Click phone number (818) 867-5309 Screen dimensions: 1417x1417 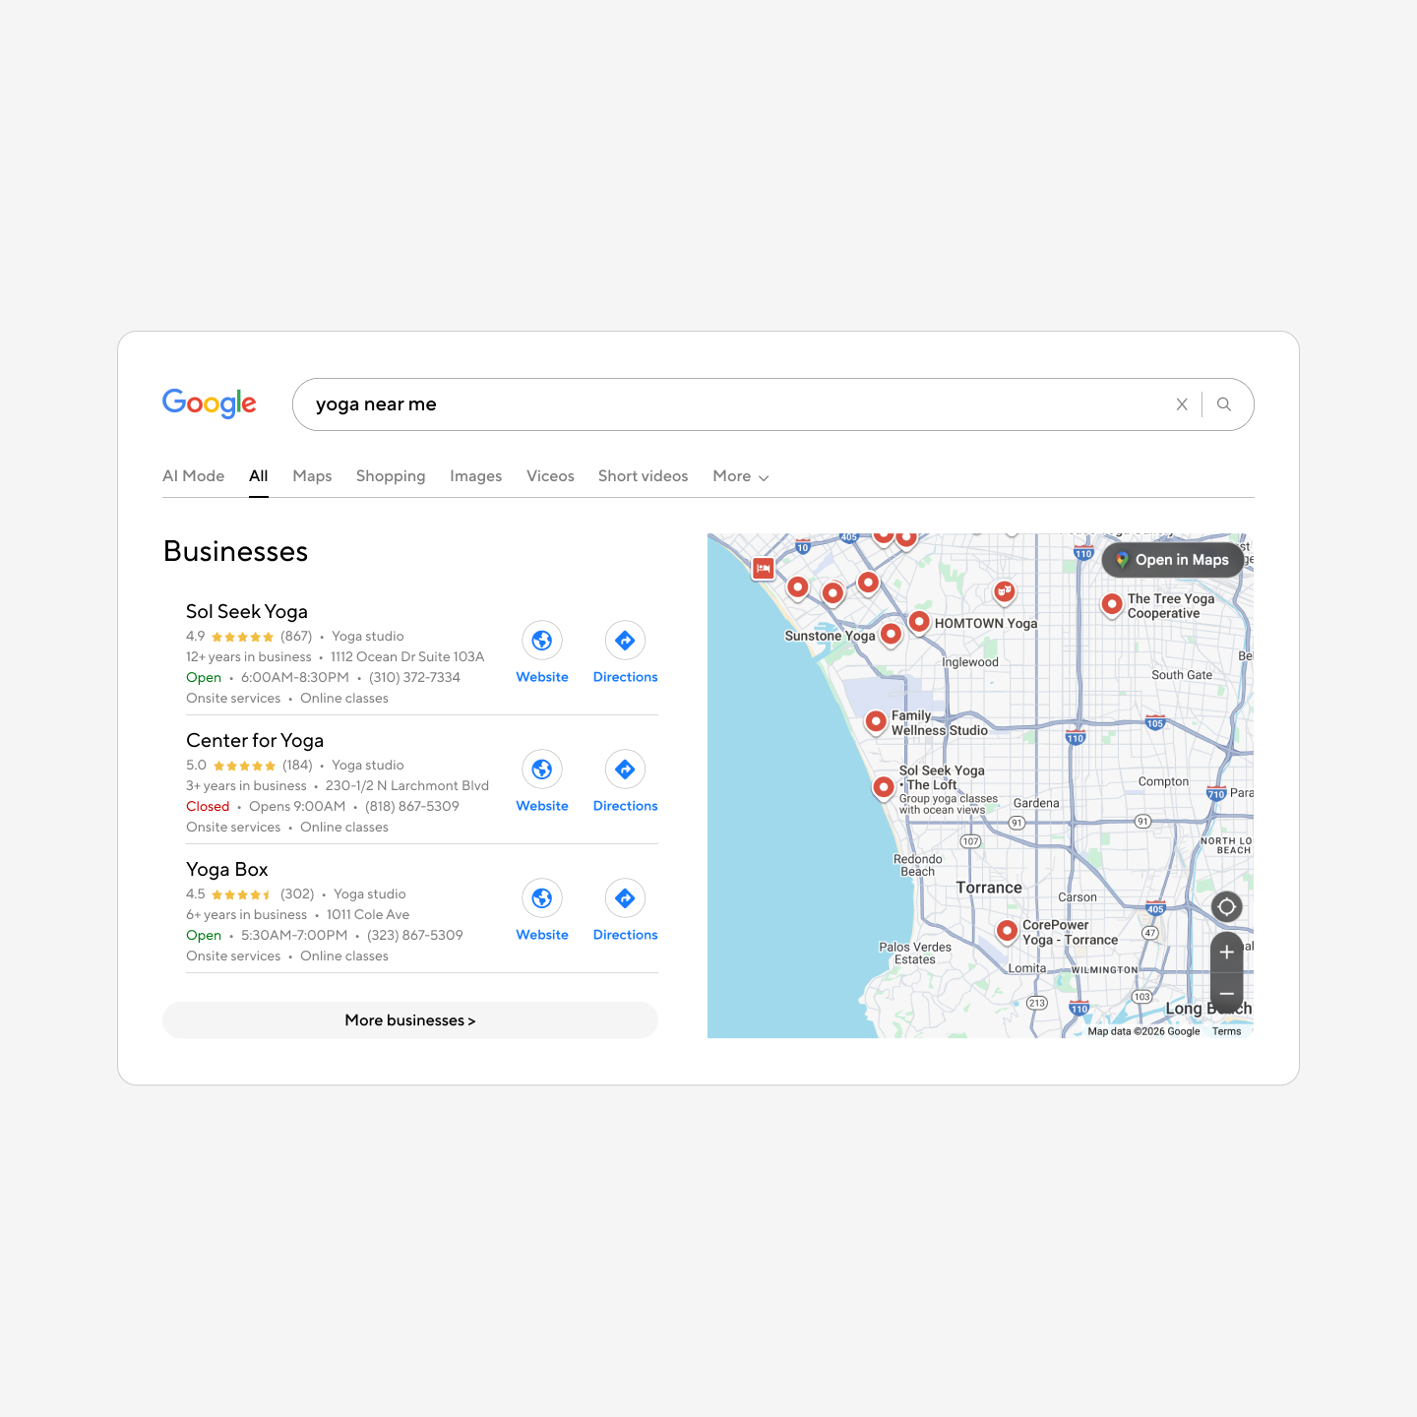(x=412, y=806)
